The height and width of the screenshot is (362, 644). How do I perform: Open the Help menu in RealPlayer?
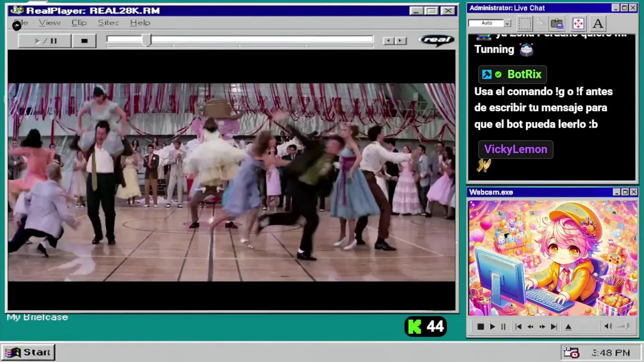[x=140, y=23]
